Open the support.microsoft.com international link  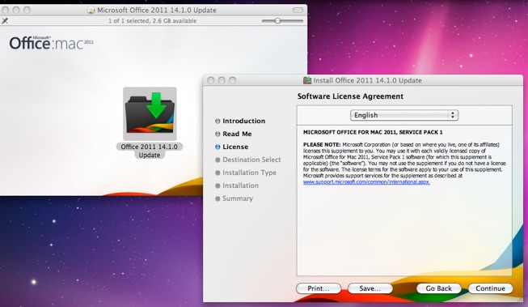point(366,181)
